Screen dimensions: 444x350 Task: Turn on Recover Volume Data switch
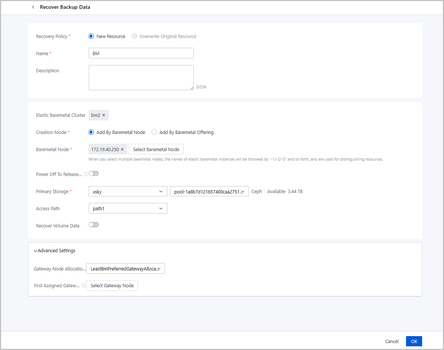point(94,225)
